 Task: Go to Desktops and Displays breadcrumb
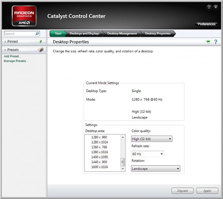tap(84, 34)
